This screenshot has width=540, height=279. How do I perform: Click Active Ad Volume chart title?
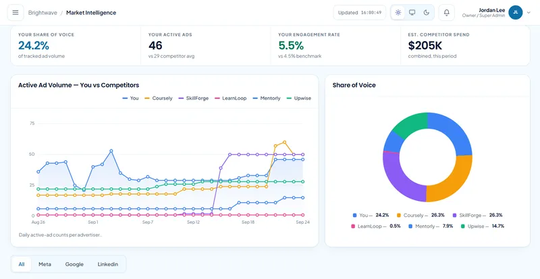pyautogui.click(x=78, y=86)
